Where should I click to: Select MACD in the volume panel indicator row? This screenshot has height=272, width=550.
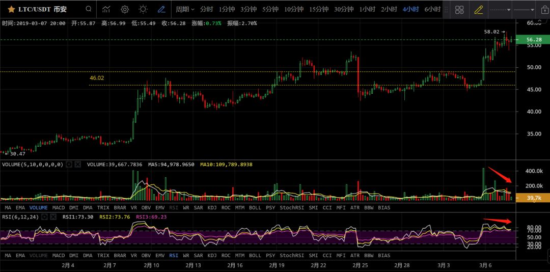(59, 207)
